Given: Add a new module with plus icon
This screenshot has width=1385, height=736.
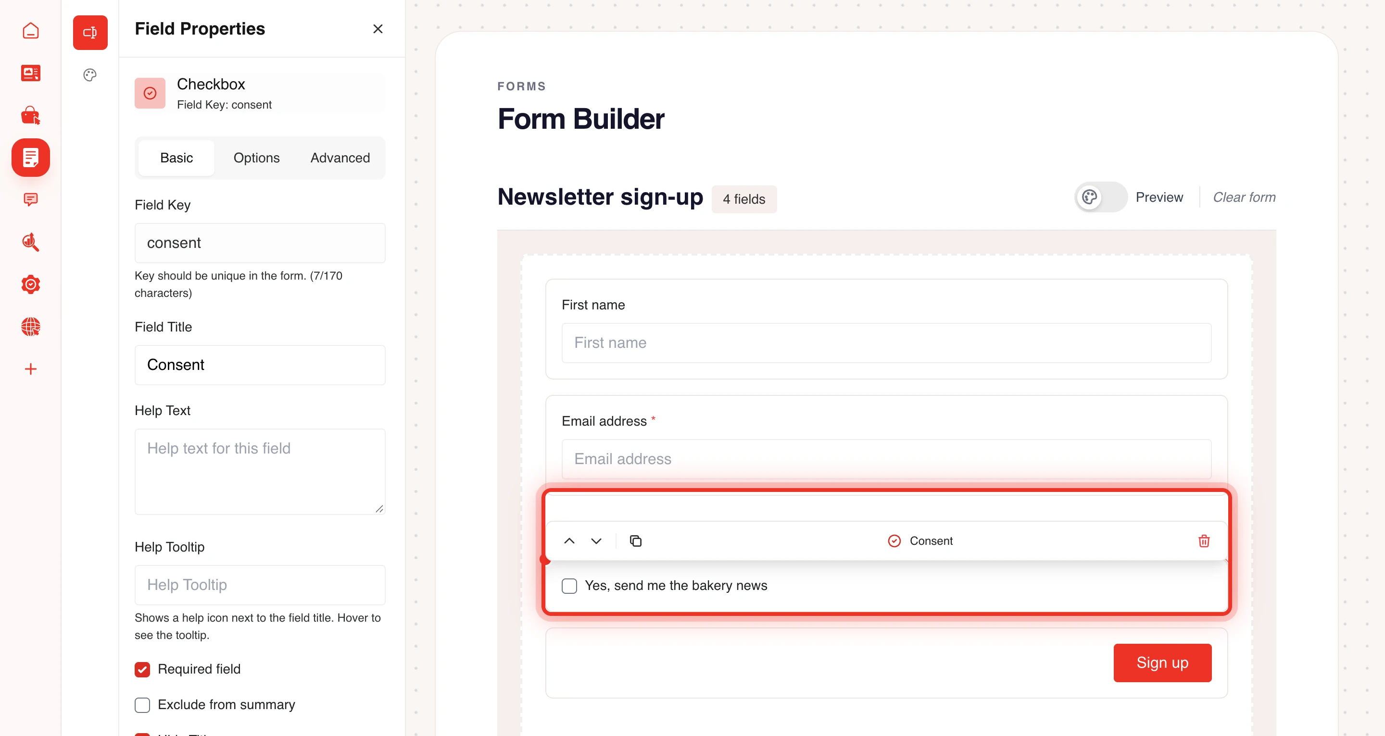Looking at the screenshot, I should (31, 369).
